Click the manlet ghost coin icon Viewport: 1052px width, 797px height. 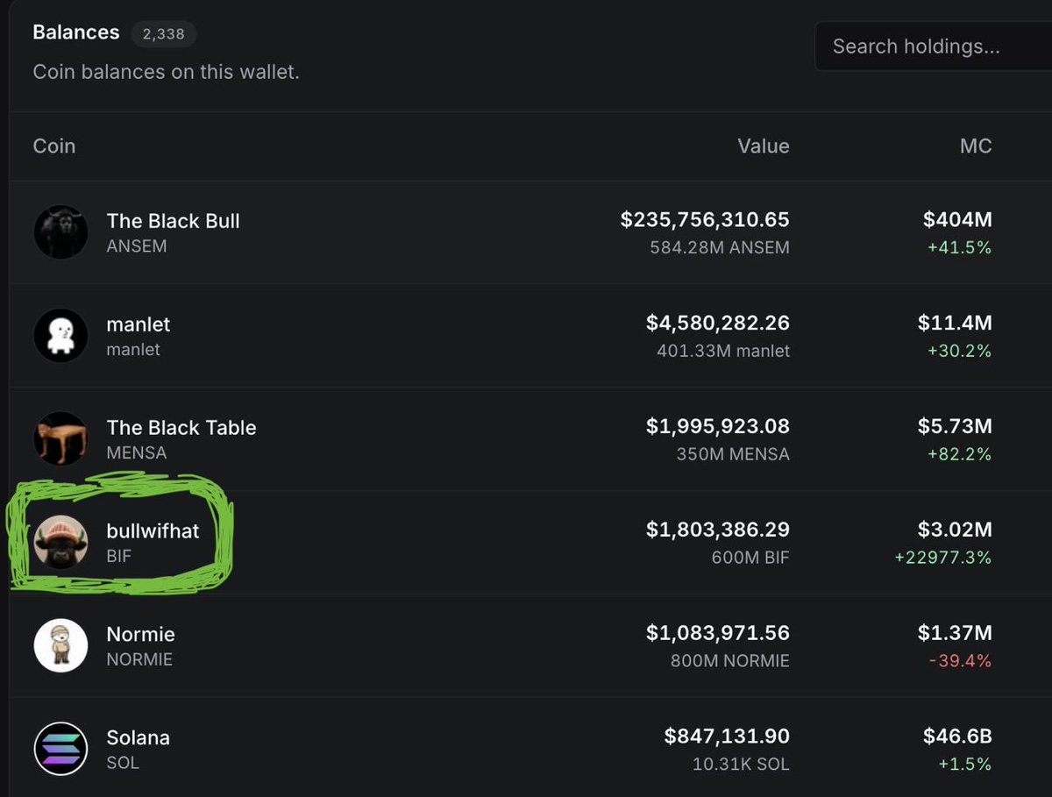pyautogui.click(x=60, y=336)
